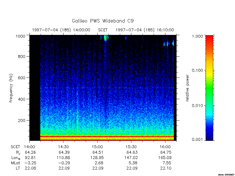This screenshot has height=176, width=235.
Task: Click the green burst near 15:07 at spectrogram top
Action: coord(105,38)
